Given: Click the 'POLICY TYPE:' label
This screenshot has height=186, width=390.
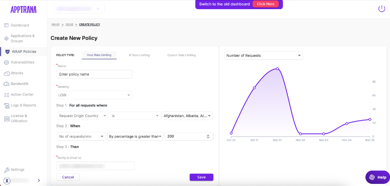Looking at the screenshot, I should (x=65, y=55).
